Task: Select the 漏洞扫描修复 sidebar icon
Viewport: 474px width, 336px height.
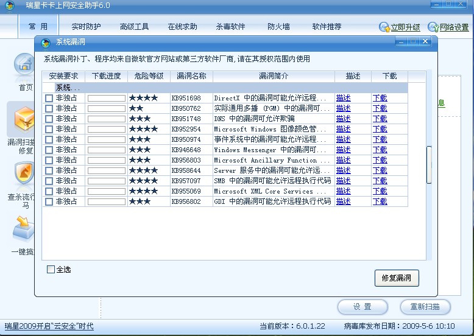Action: pos(24,119)
